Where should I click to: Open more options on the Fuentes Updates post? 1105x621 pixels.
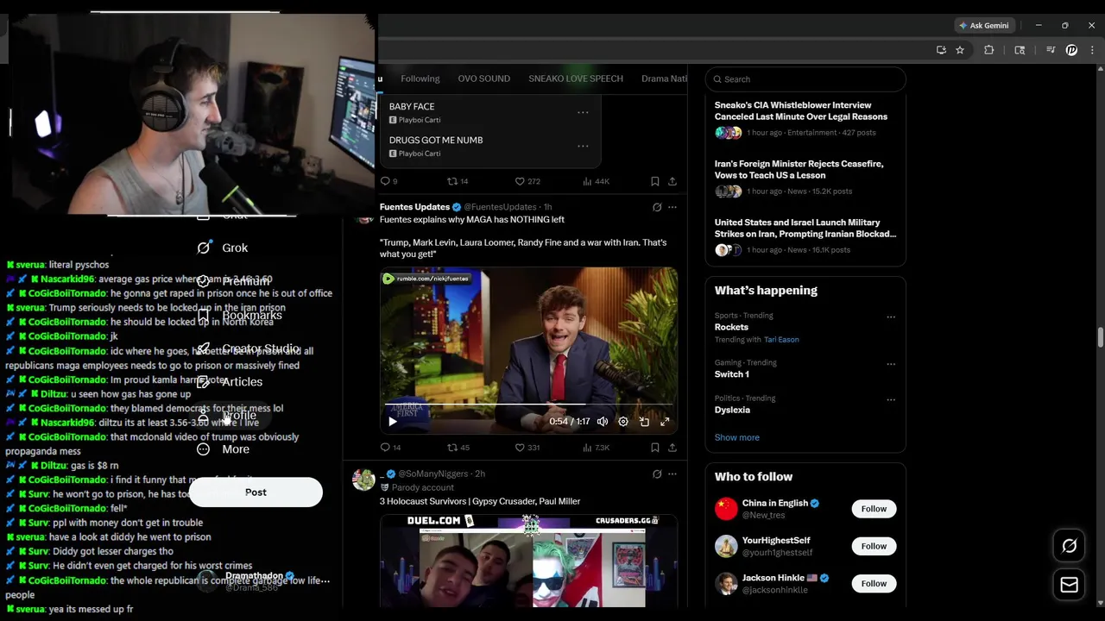(672, 207)
